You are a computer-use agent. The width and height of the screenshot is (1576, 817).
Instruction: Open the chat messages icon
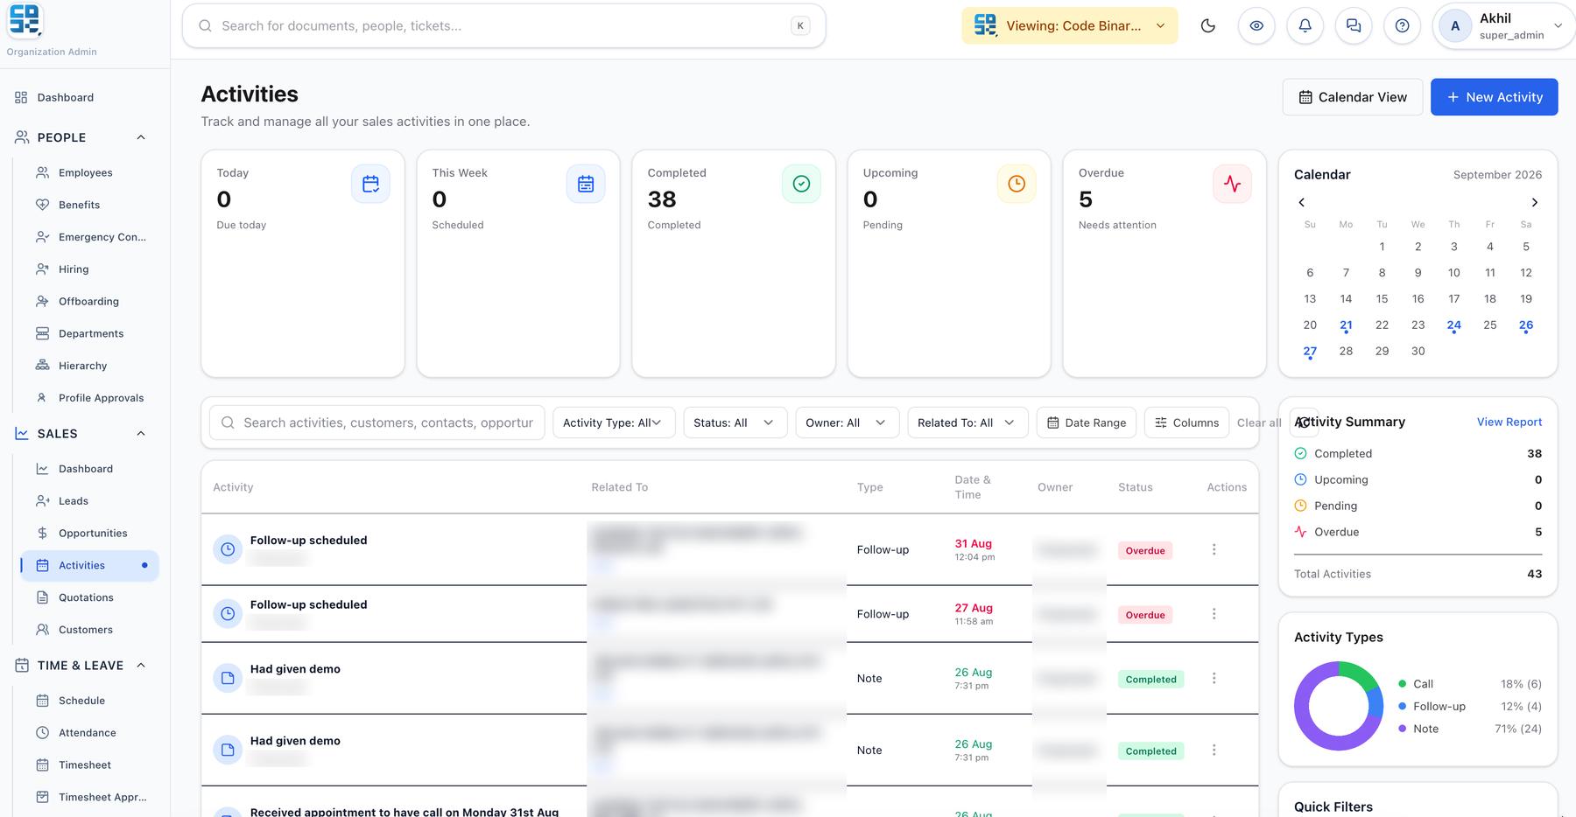(x=1354, y=26)
